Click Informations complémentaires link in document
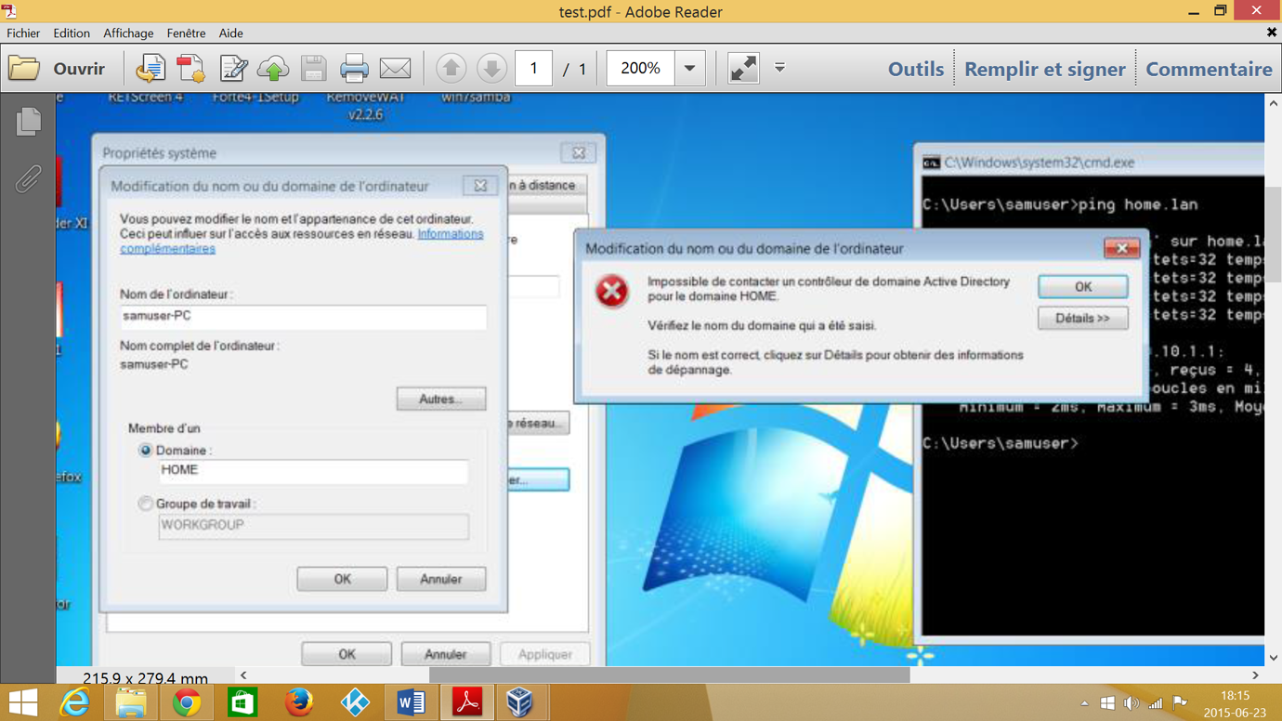Viewport: 1282px width, 721px height. 302,241
